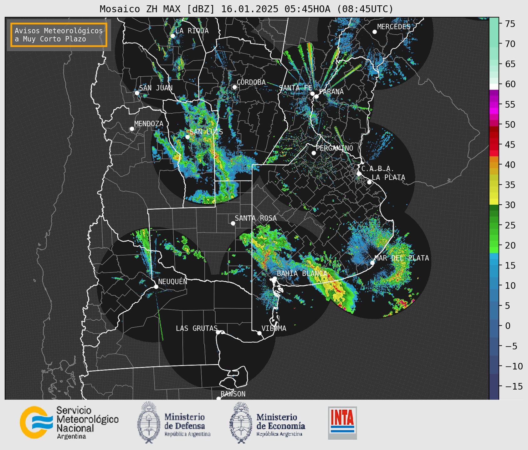Click the CÓRDOBA map label
Image resolution: width=528 pixels, height=450 pixels.
click(251, 82)
